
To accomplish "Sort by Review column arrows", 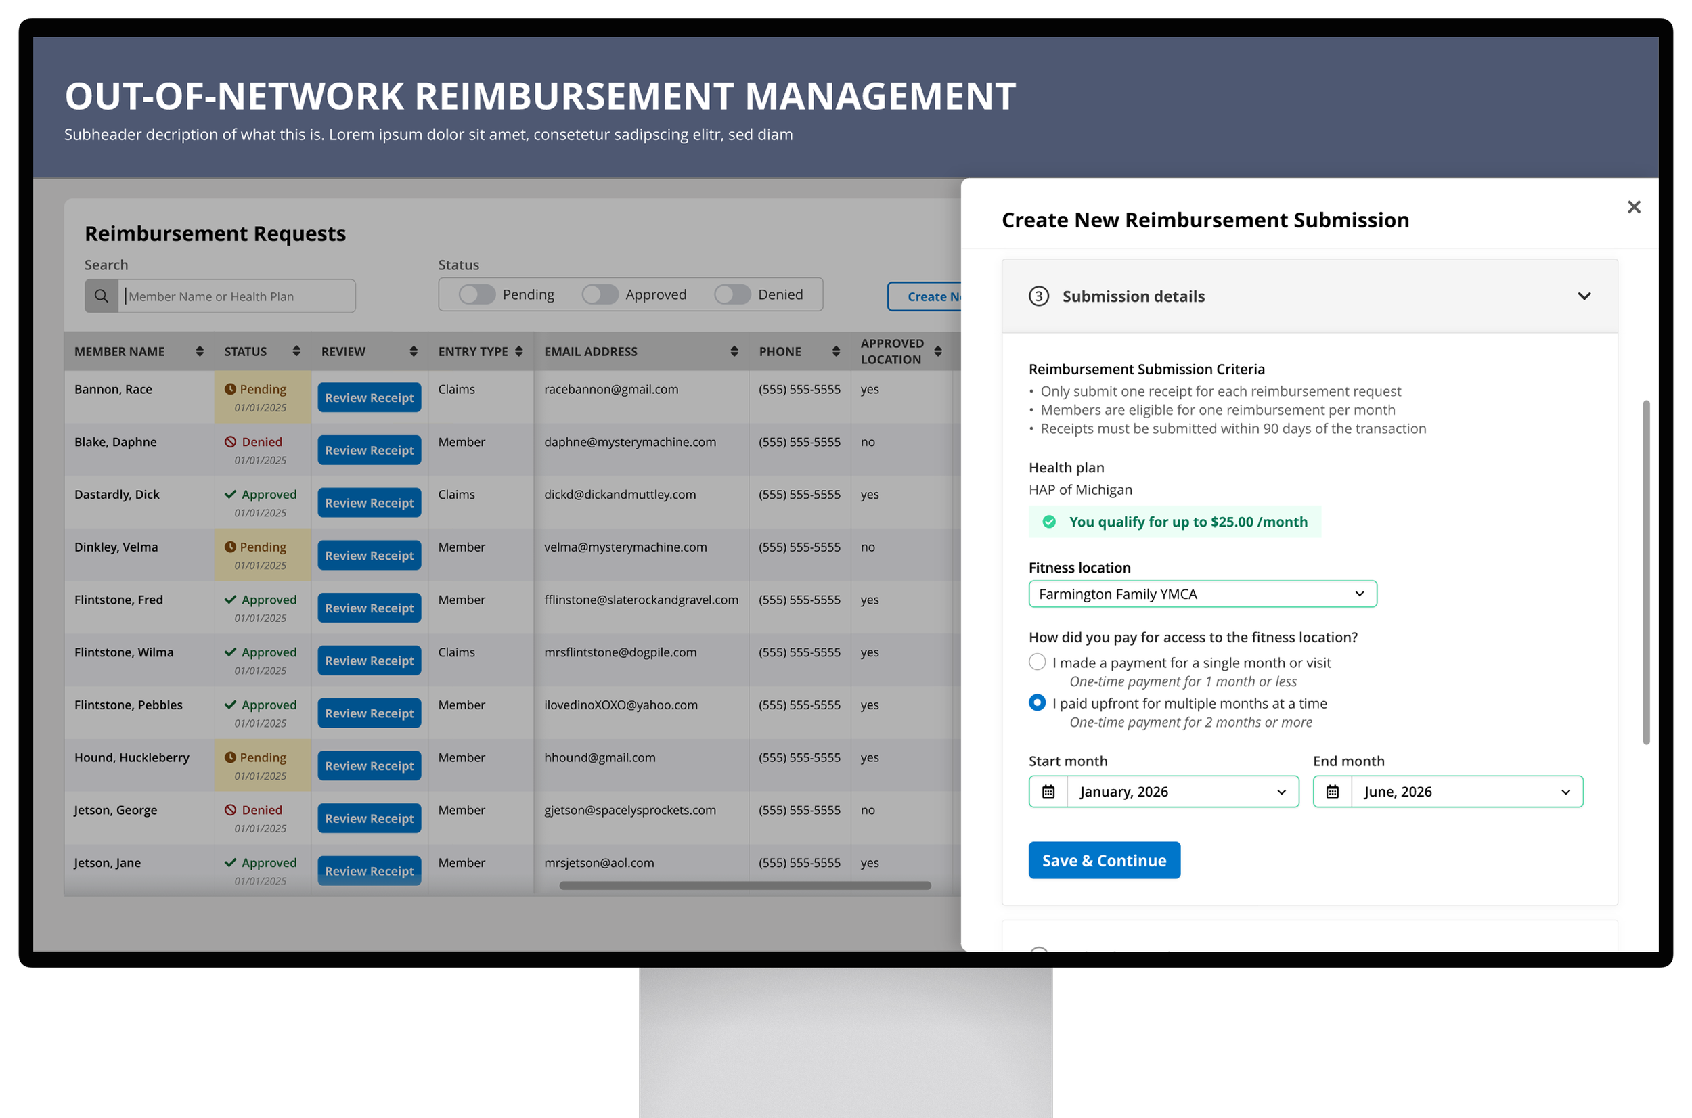I will 414,351.
